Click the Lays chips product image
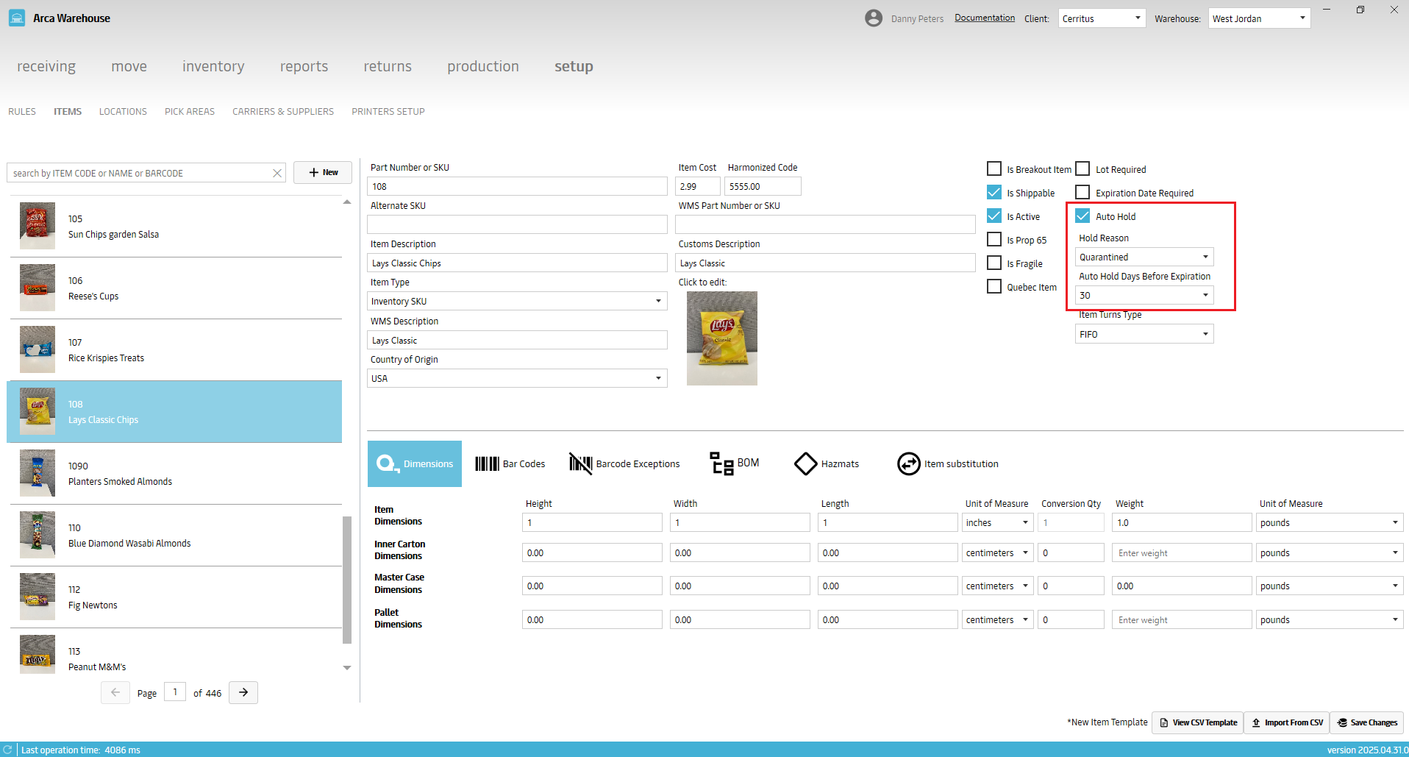The width and height of the screenshot is (1409, 757). click(721, 338)
